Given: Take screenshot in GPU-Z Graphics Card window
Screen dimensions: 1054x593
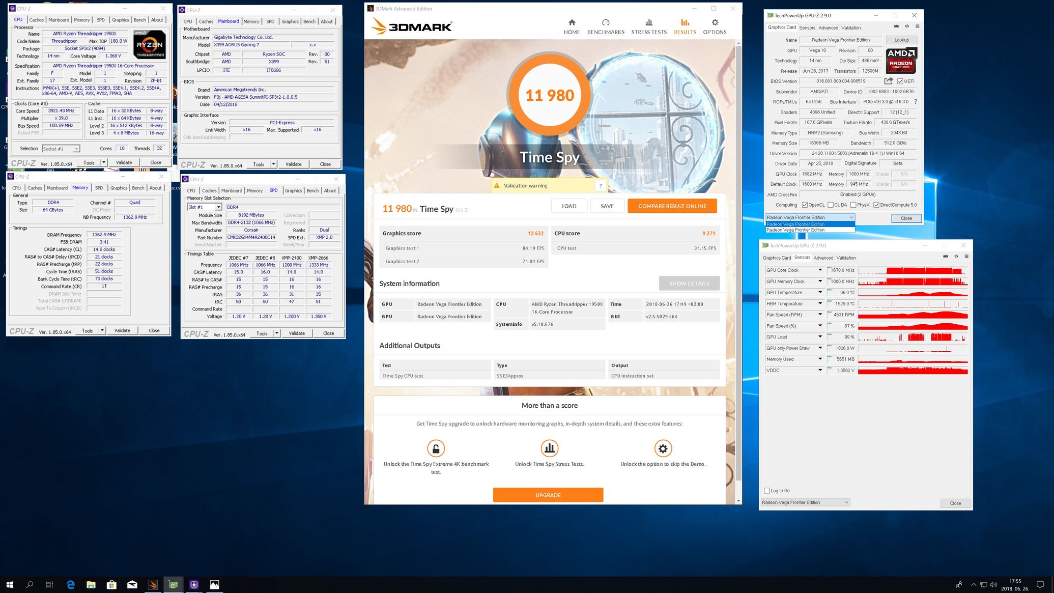Looking at the screenshot, I should click(896, 26).
